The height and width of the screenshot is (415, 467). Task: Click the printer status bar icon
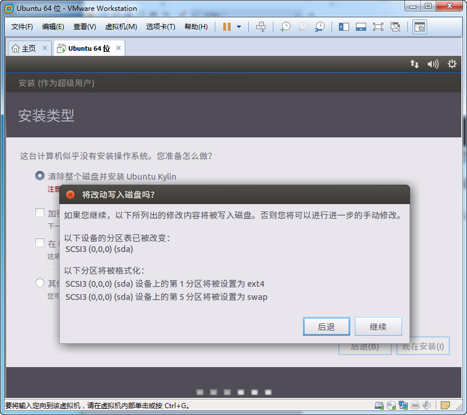[x=415, y=405]
